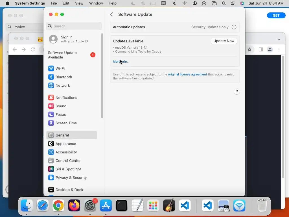Click Siri icon in menu bar
The height and width of the screenshot is (217, 289).
(242, 3)
